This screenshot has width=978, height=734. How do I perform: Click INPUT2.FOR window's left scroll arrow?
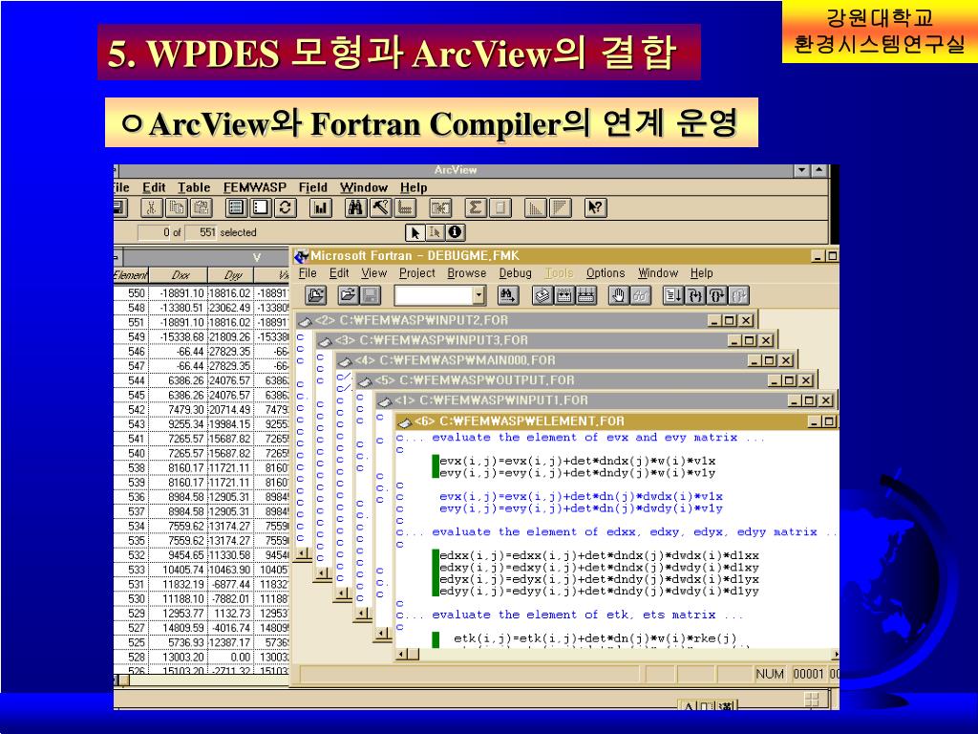tap(303, 553)
